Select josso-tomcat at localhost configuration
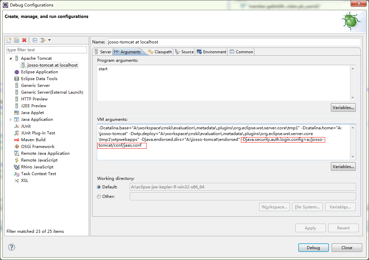The image size is (369, 260). point(50,65)
